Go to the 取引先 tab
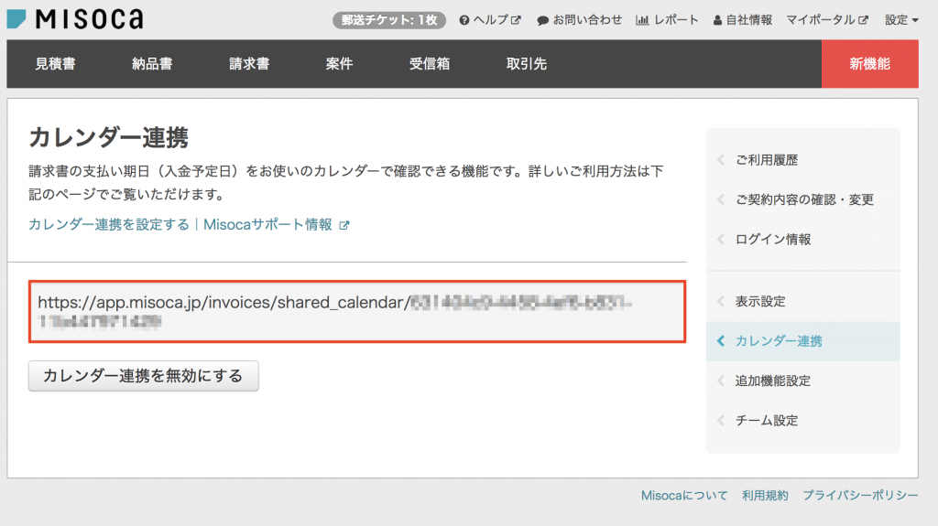This screenshot has height=526, width=938. [x=527, y=64]
